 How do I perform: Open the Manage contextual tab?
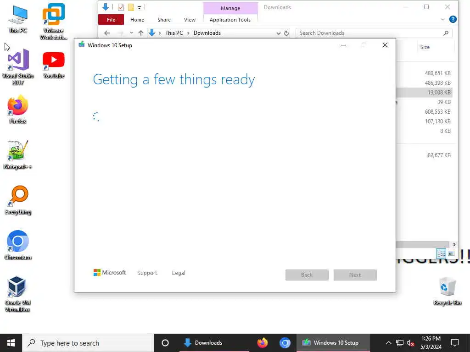(x=230, y=8)
